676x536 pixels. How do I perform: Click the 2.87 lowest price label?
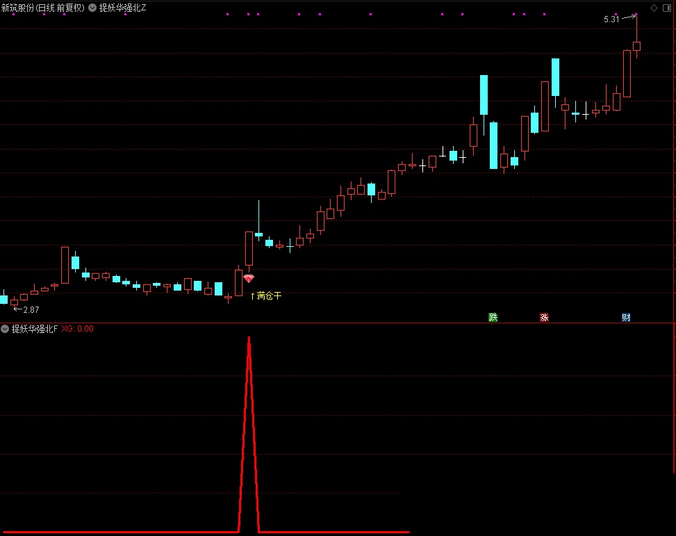(31, 309)
